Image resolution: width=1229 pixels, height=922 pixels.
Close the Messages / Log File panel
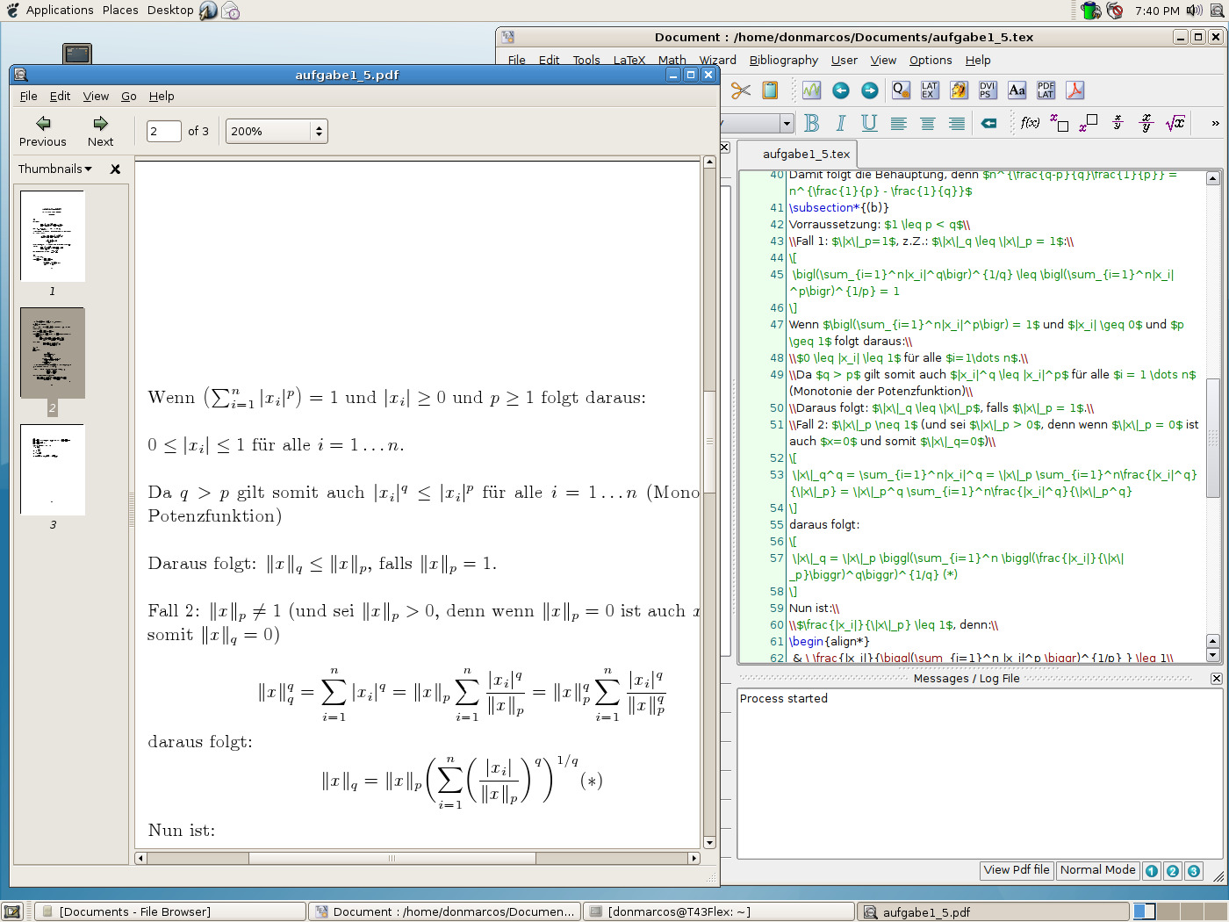pyautogui.click(x=1216, y=679)
